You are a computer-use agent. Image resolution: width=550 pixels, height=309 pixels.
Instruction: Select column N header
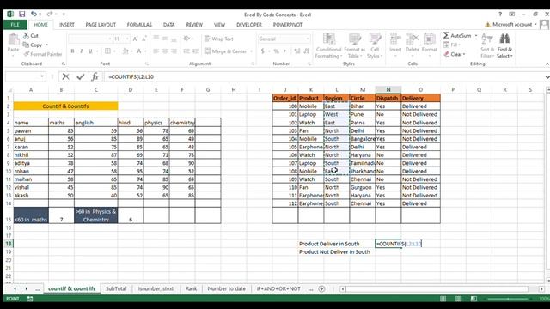(x=388, y=89)
